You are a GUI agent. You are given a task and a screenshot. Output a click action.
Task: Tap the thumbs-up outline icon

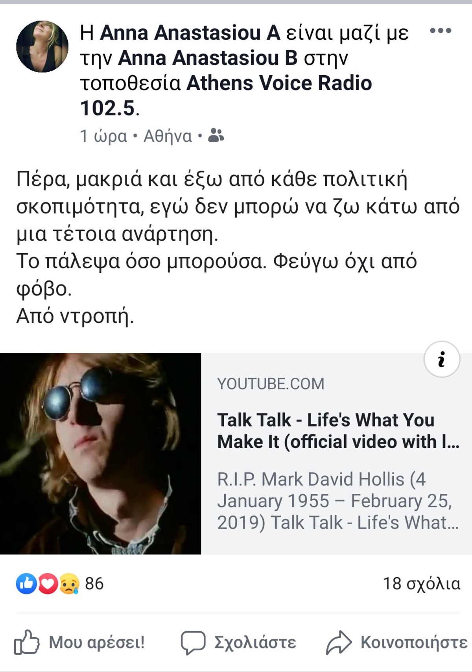point(27,642)
